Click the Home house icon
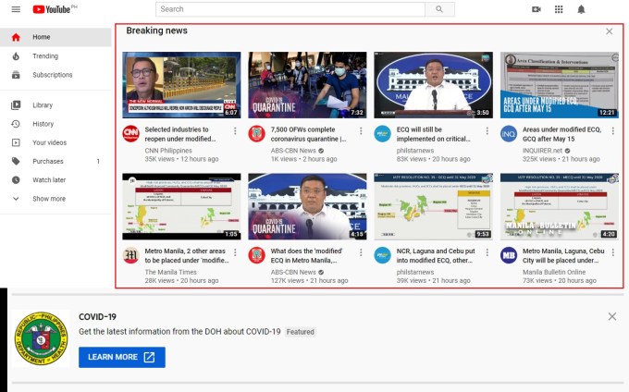The width and height of the screenshot is (629, 392). [x=16, y=37]
